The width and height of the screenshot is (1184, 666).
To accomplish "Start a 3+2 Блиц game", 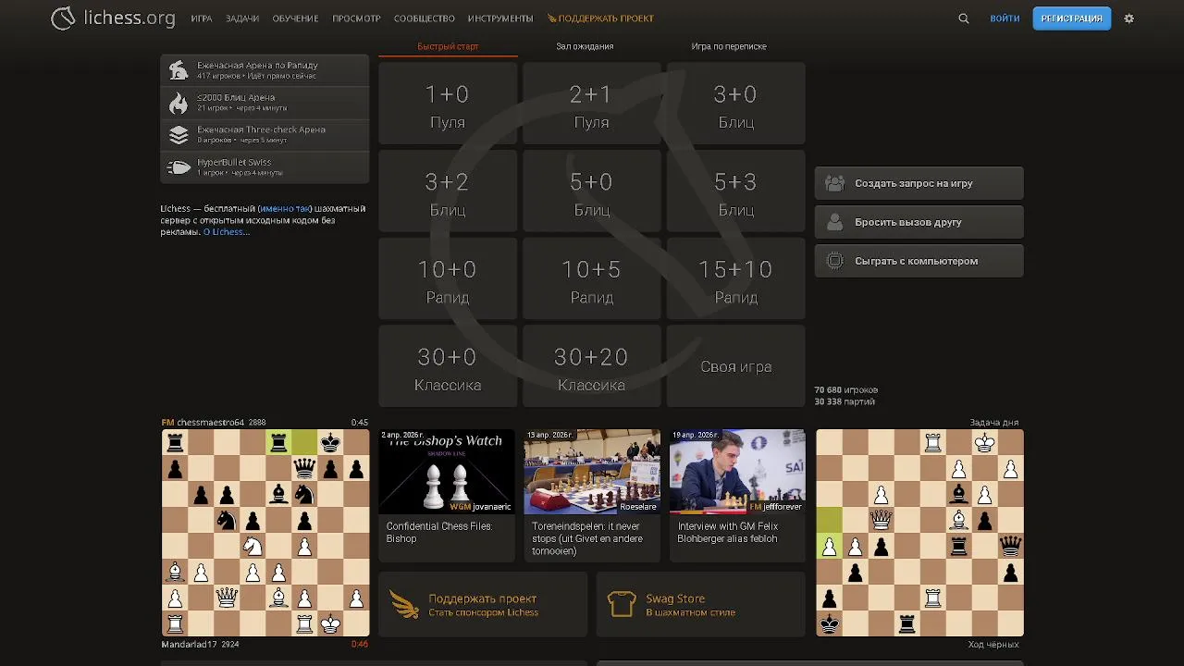I will pyautogui.click(x=448, y=191).
